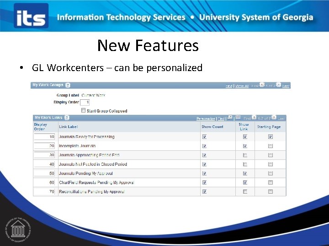Screen dimensions: 329x246
Task: Click Display Order field with value 30
Action: click(x=44, y=155)
